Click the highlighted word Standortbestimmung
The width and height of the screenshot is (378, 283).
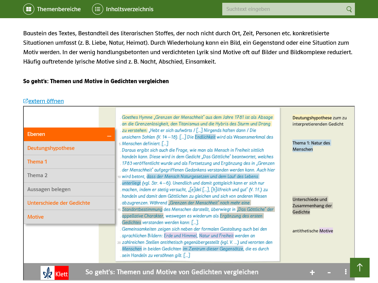(x=142, y=209)
